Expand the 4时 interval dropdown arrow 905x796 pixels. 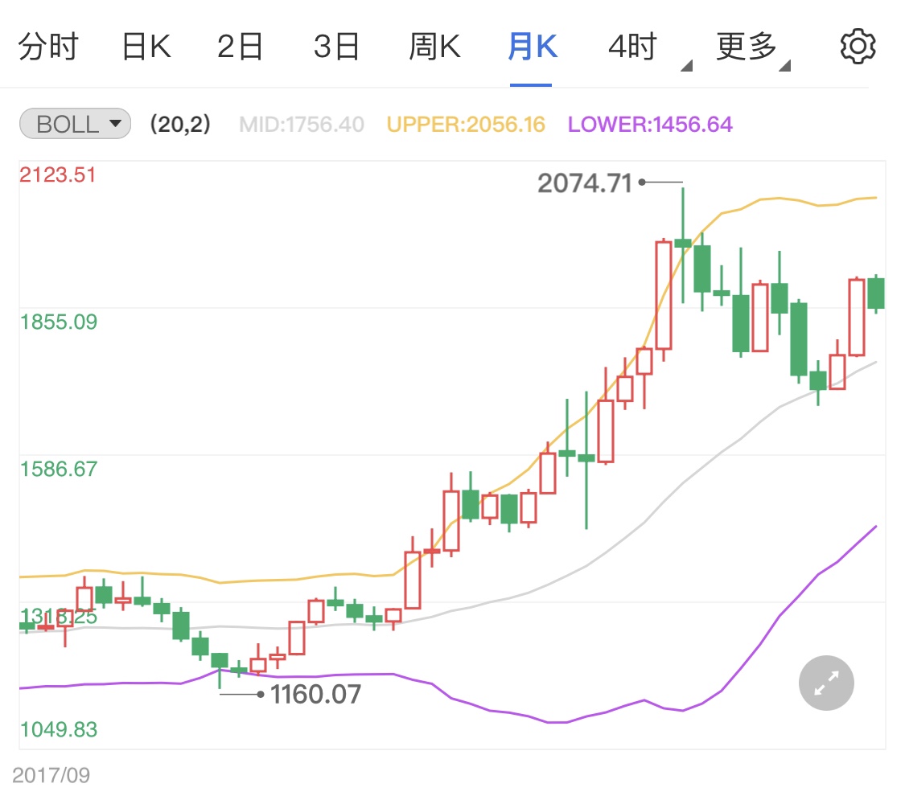(x=686, y=66)
